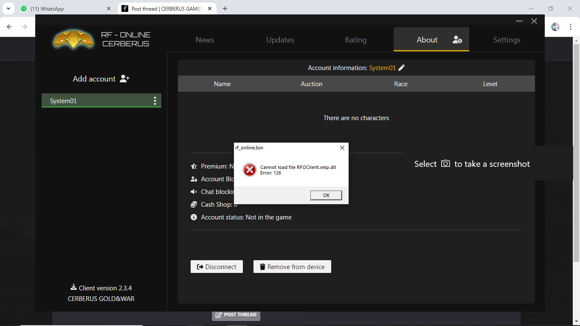Close the Post thread Cerberus Games tab
Screen dimensions: 580x326
pos(210,8)
